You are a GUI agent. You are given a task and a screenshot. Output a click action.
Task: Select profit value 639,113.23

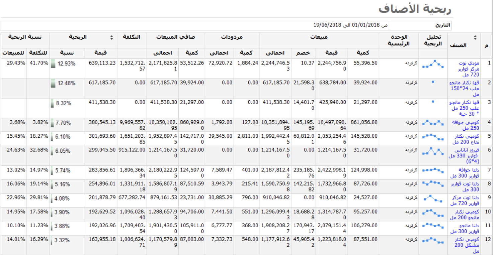tap(102, 63)
